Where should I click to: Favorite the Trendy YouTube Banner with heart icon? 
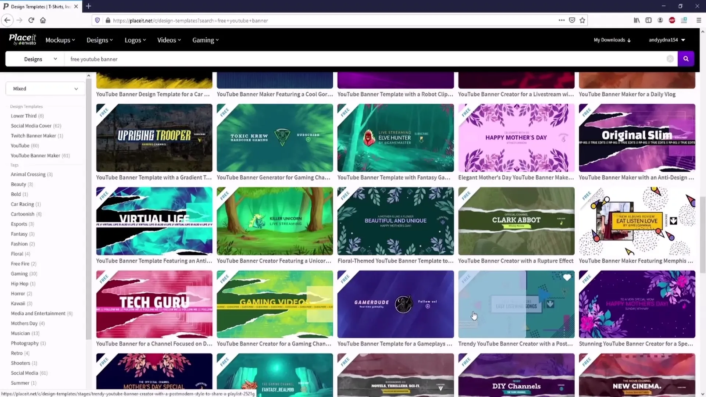(567, 278)
